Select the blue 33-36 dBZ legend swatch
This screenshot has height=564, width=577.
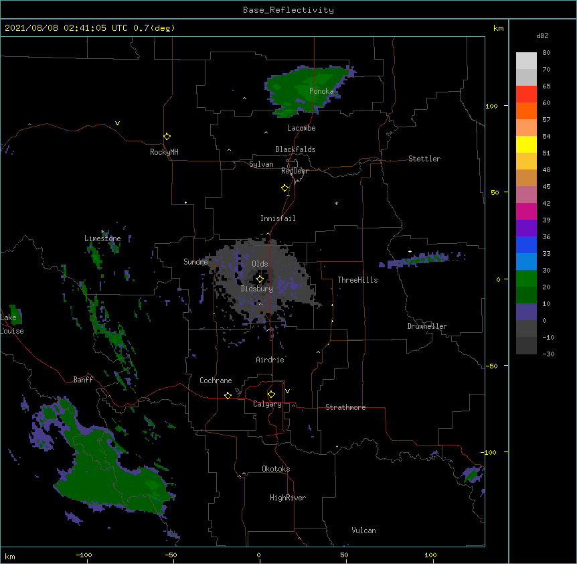(x=526, y=244)
